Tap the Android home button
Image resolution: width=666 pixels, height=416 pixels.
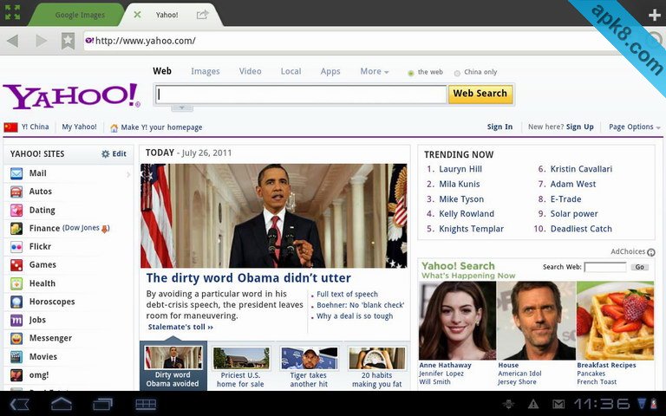click(62, 404)
